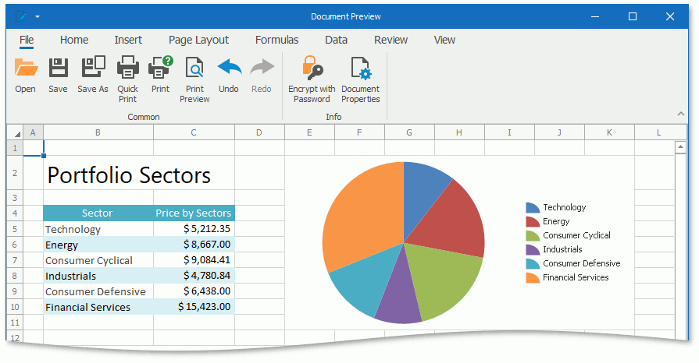Launch Quick Print from the ribbon
699x363 pixels.
[127, 69]
